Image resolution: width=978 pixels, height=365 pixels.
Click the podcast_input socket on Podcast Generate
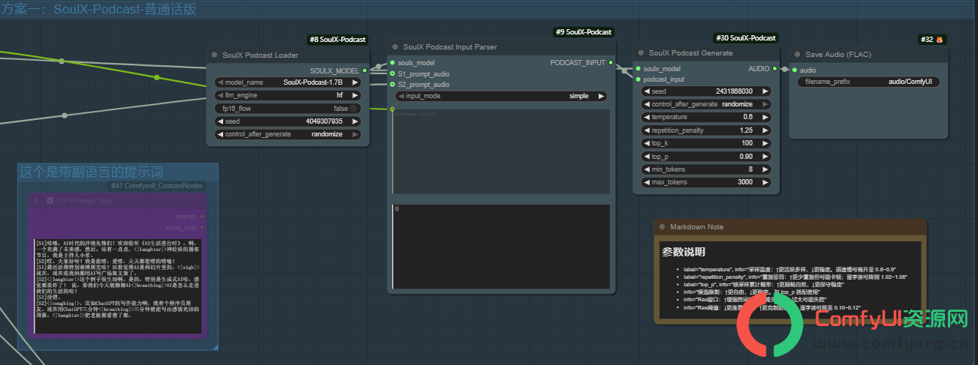[x=638, y=79]
